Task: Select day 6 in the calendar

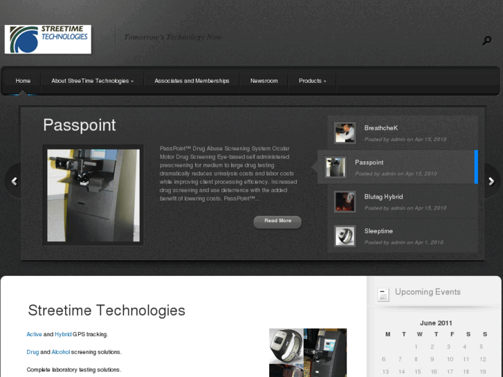Action: tap(384, 359)
